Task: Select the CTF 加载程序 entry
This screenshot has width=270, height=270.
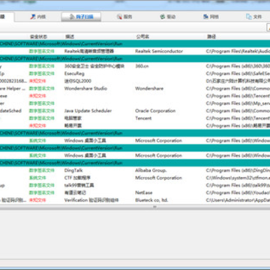Action: pos(77,178)
